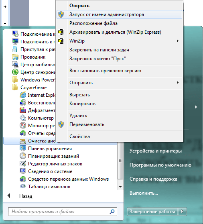203x224 pixels.
Task: Click the WinZip icon beside the WinZip entry
Action: (61, 41)
